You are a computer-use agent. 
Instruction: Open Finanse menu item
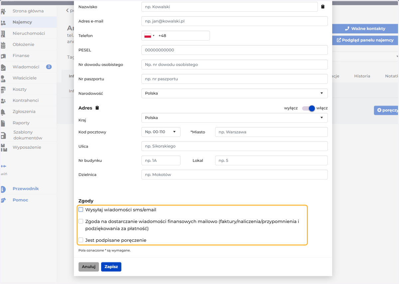click(21, 56)
